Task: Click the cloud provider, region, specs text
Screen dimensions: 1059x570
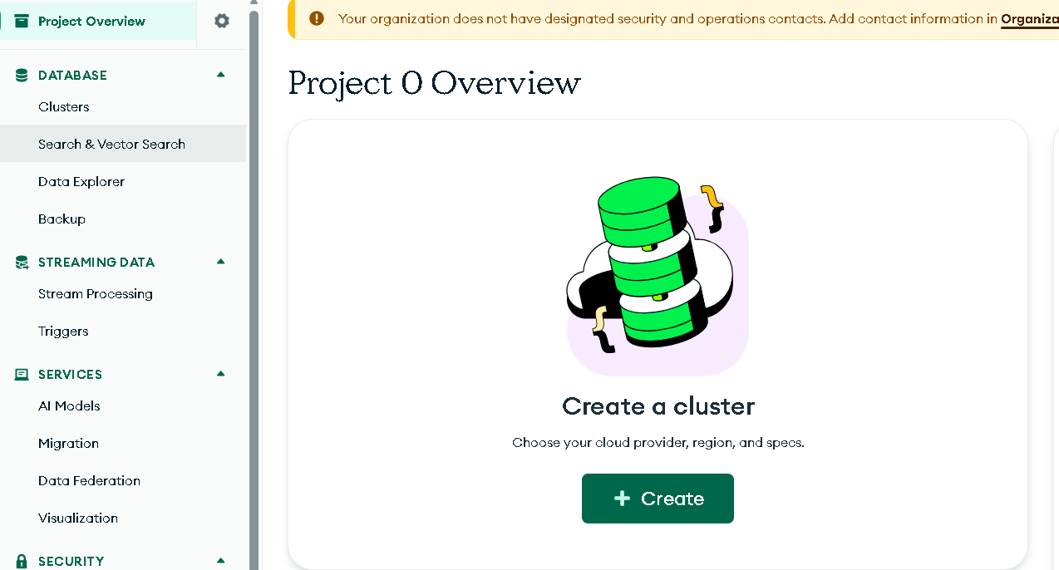Action: (x=658, y=442)
